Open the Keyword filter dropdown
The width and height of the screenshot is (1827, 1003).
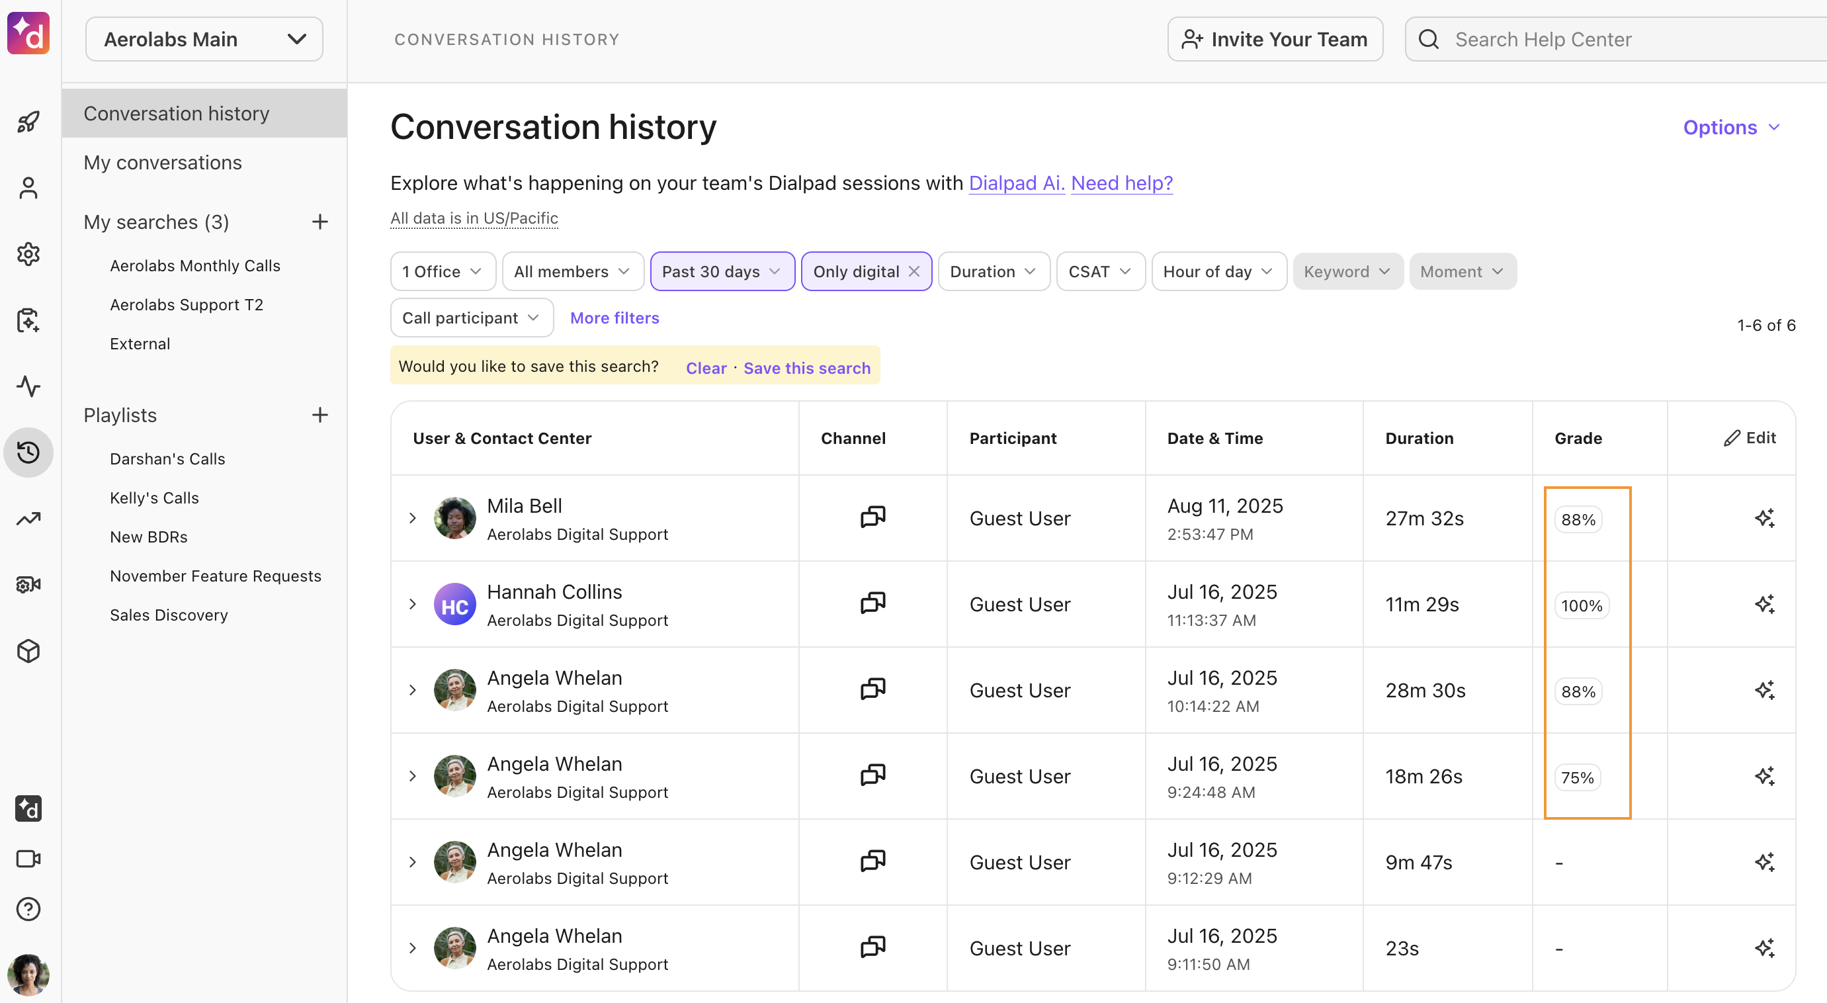(1347, 272)
